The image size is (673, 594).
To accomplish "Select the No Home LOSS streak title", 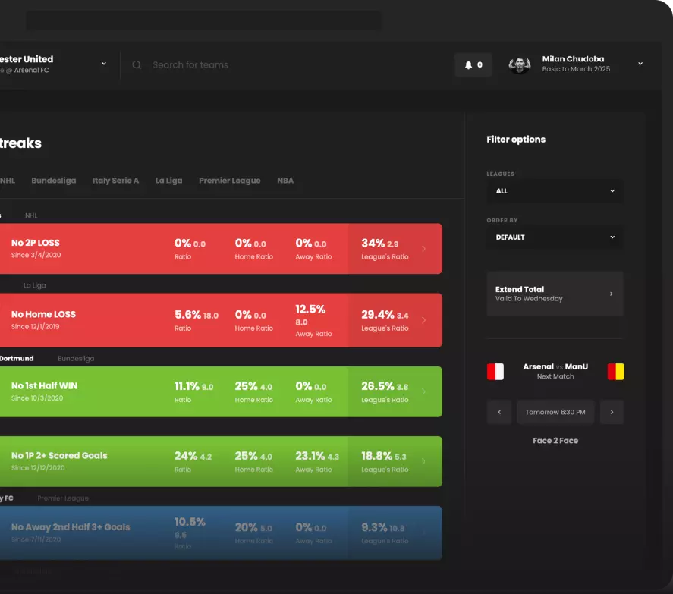I will coord(43,315).
